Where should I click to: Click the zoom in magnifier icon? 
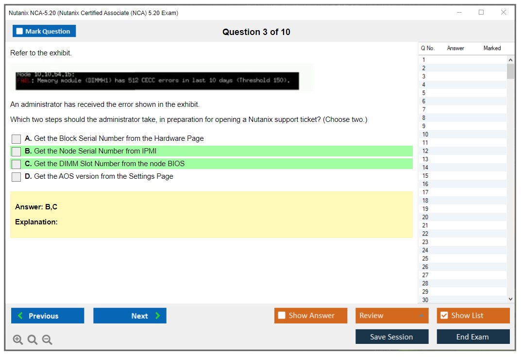pyautogui.click(x=18, y=340)
